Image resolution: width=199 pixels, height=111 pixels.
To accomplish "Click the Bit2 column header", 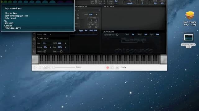I will coord(91,31).
